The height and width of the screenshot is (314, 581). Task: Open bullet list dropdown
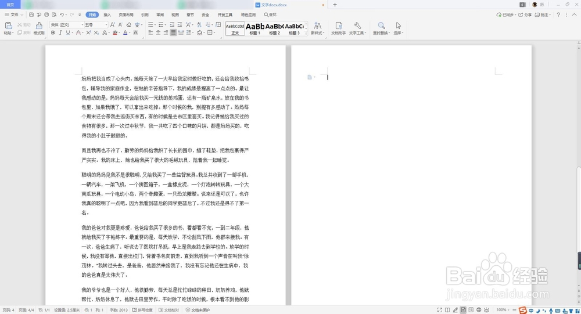tap(155, 25)
